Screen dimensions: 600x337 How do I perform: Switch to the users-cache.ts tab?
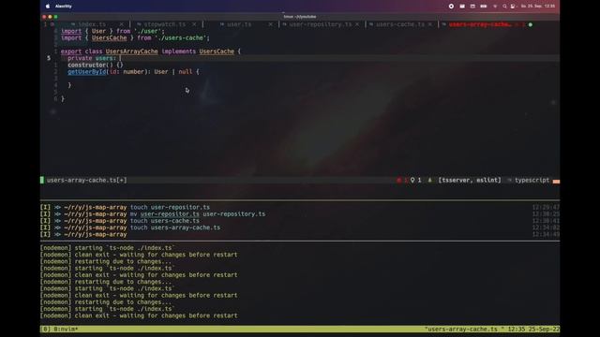click(400, 24)
